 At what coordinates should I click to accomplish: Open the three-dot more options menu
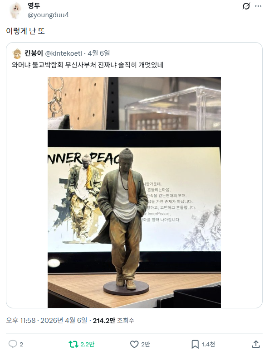(258, 6)
